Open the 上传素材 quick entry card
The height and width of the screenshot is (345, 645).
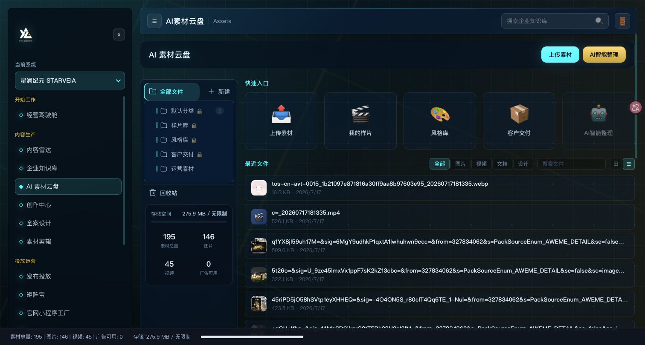(281, 121)
